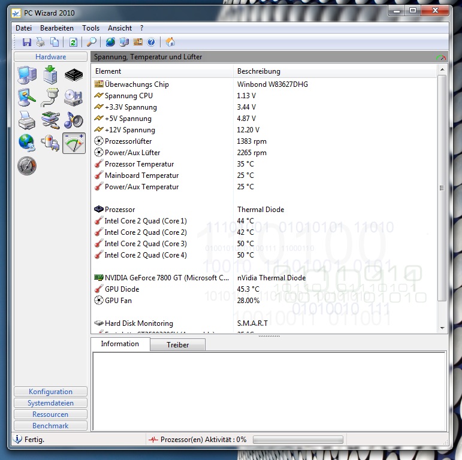Switch to the Information tab

(120, 344)
